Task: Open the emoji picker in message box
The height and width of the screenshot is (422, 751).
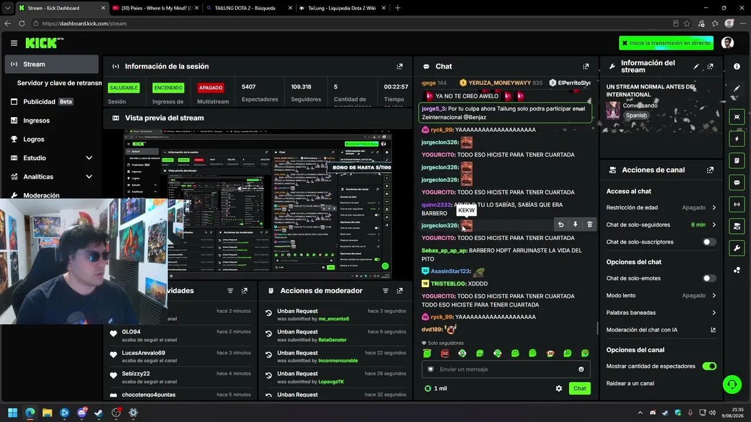Action: coord(581,369)
